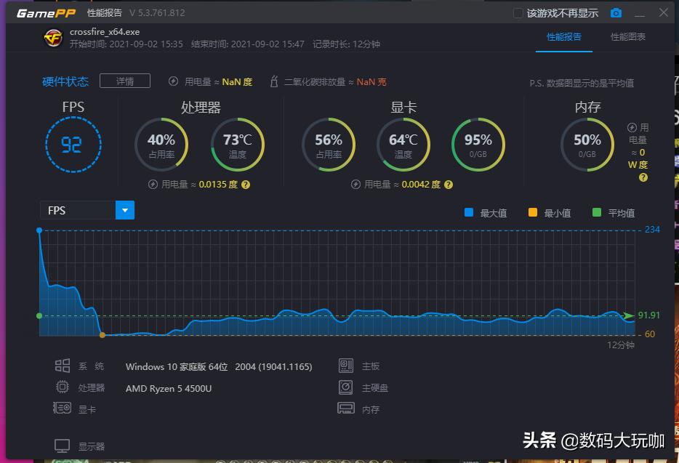
Task: Click the 内存 memory module icon
Action: click(346, 408)
